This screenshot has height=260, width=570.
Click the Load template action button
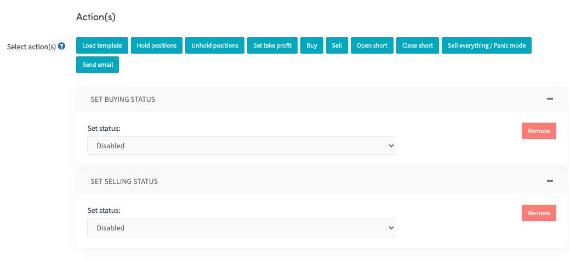[x=102, y=45]
